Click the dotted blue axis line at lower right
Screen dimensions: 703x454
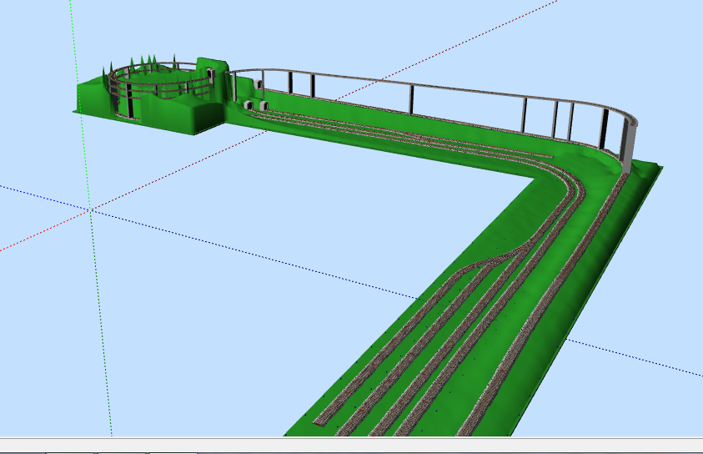coord(634,359)
